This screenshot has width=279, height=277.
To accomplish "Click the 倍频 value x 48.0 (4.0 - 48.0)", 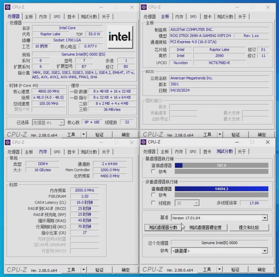I will [49, 97].
